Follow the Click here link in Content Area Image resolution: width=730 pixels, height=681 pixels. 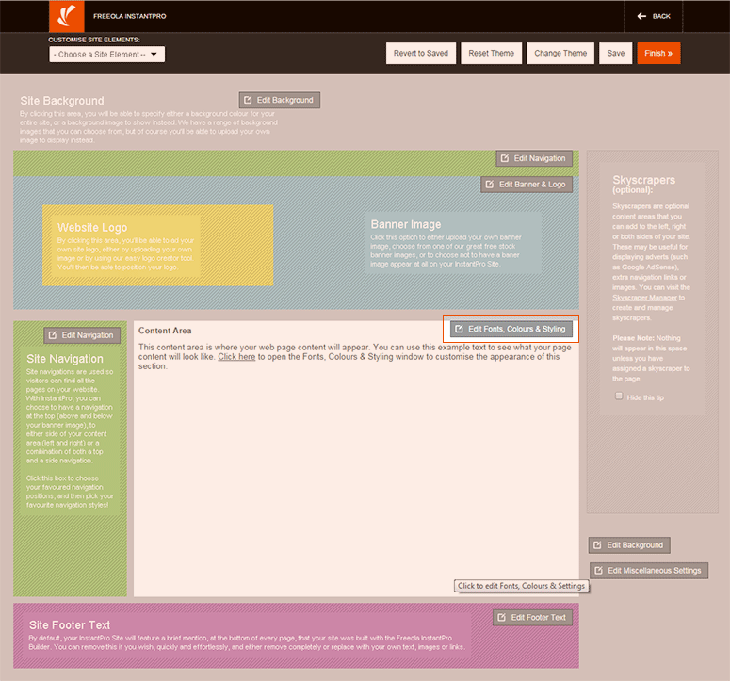coord(236,357)
